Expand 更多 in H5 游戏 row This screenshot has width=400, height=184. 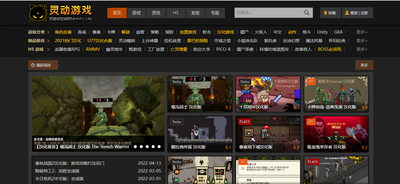362,49
